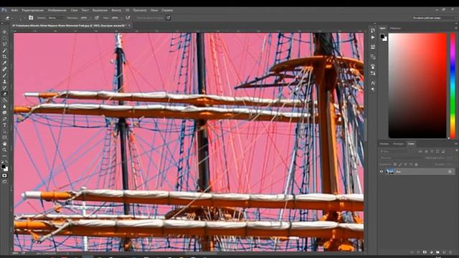Viewport: 459px width, 258px height.
Task: Toggle Quick Mask mode
Action: (4, 176)
